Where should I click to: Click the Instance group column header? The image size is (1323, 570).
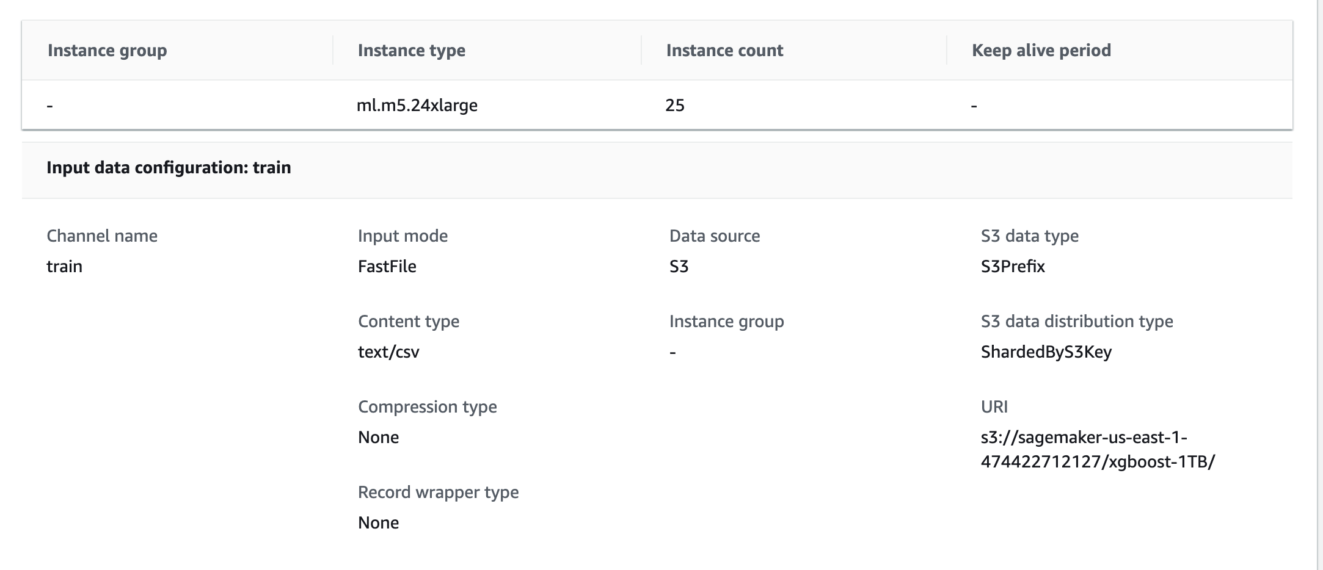(107, 50)
